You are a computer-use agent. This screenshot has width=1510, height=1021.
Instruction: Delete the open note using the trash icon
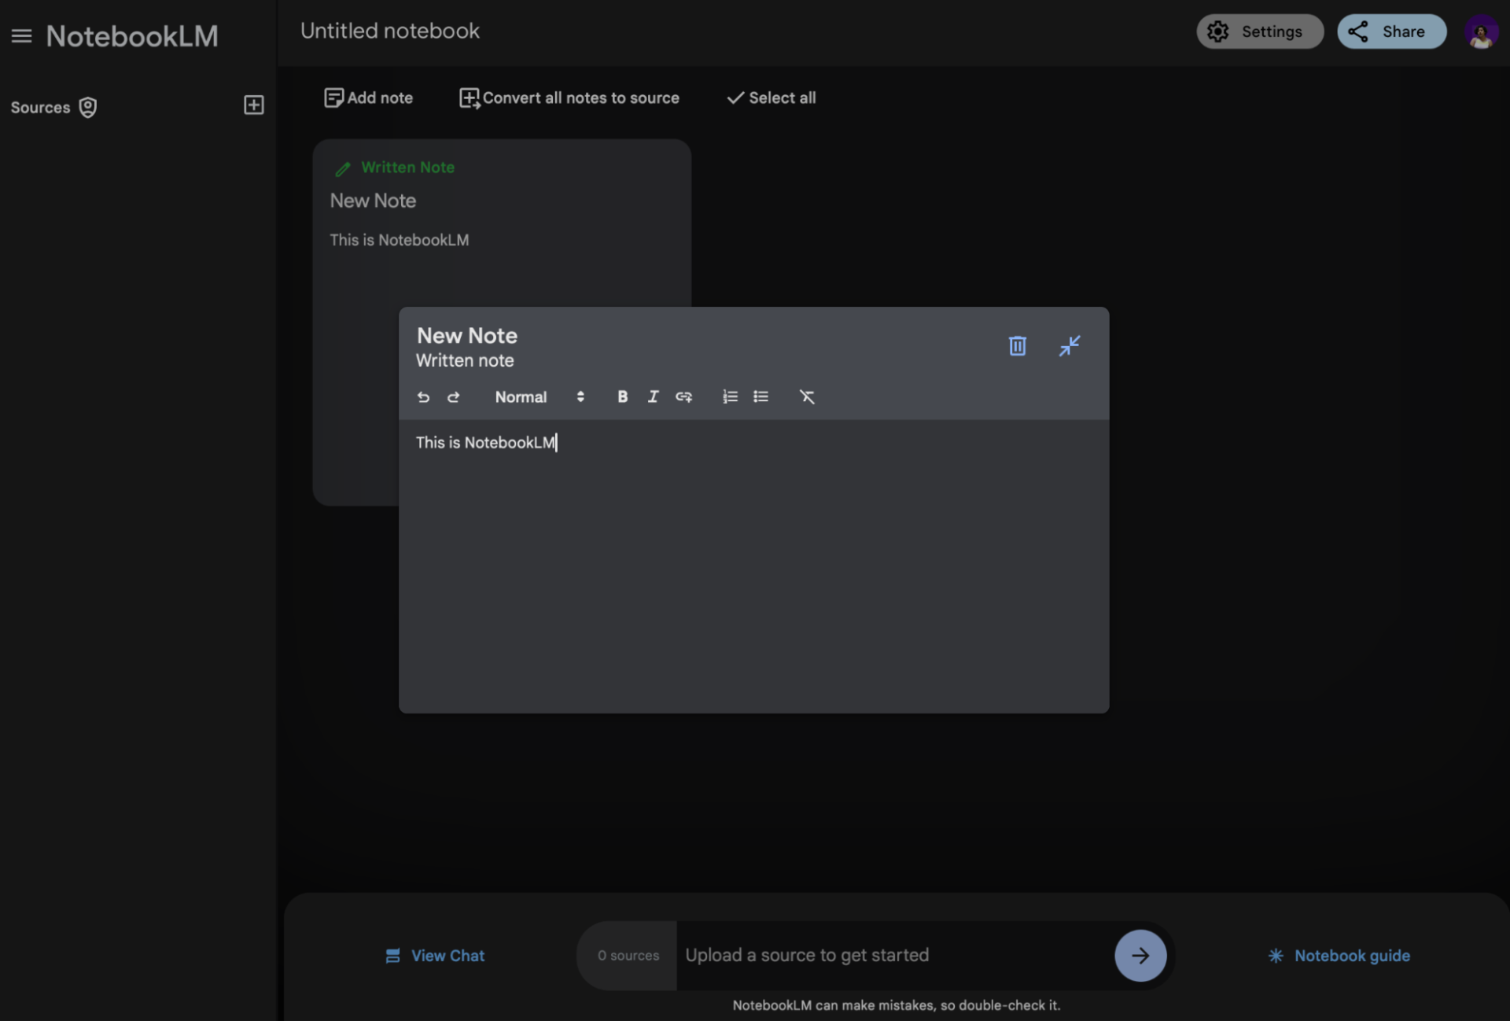[1017, 346]
